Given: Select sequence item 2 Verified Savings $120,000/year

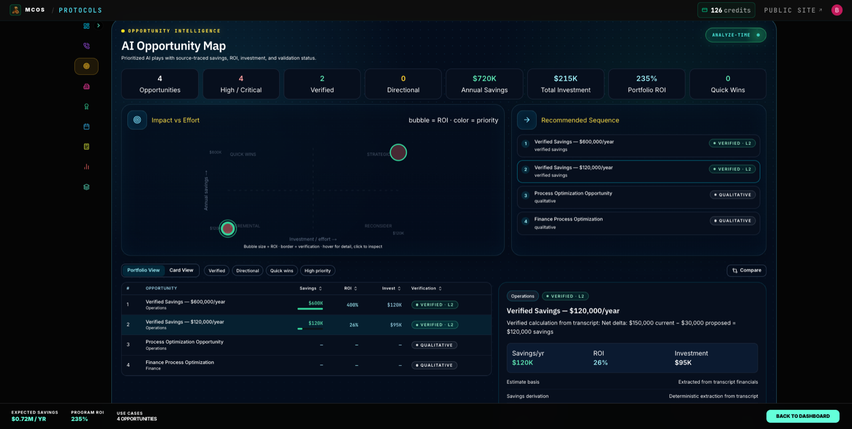Looking at the screenshot, I should tap(638, 171).
